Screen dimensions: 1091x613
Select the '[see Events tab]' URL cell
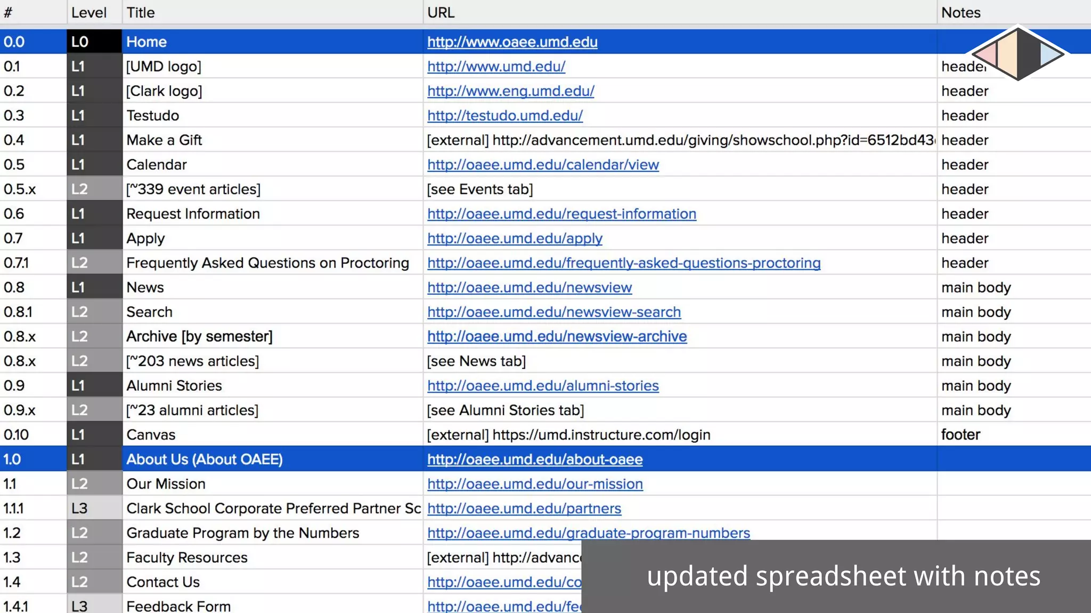click(680, 189)
